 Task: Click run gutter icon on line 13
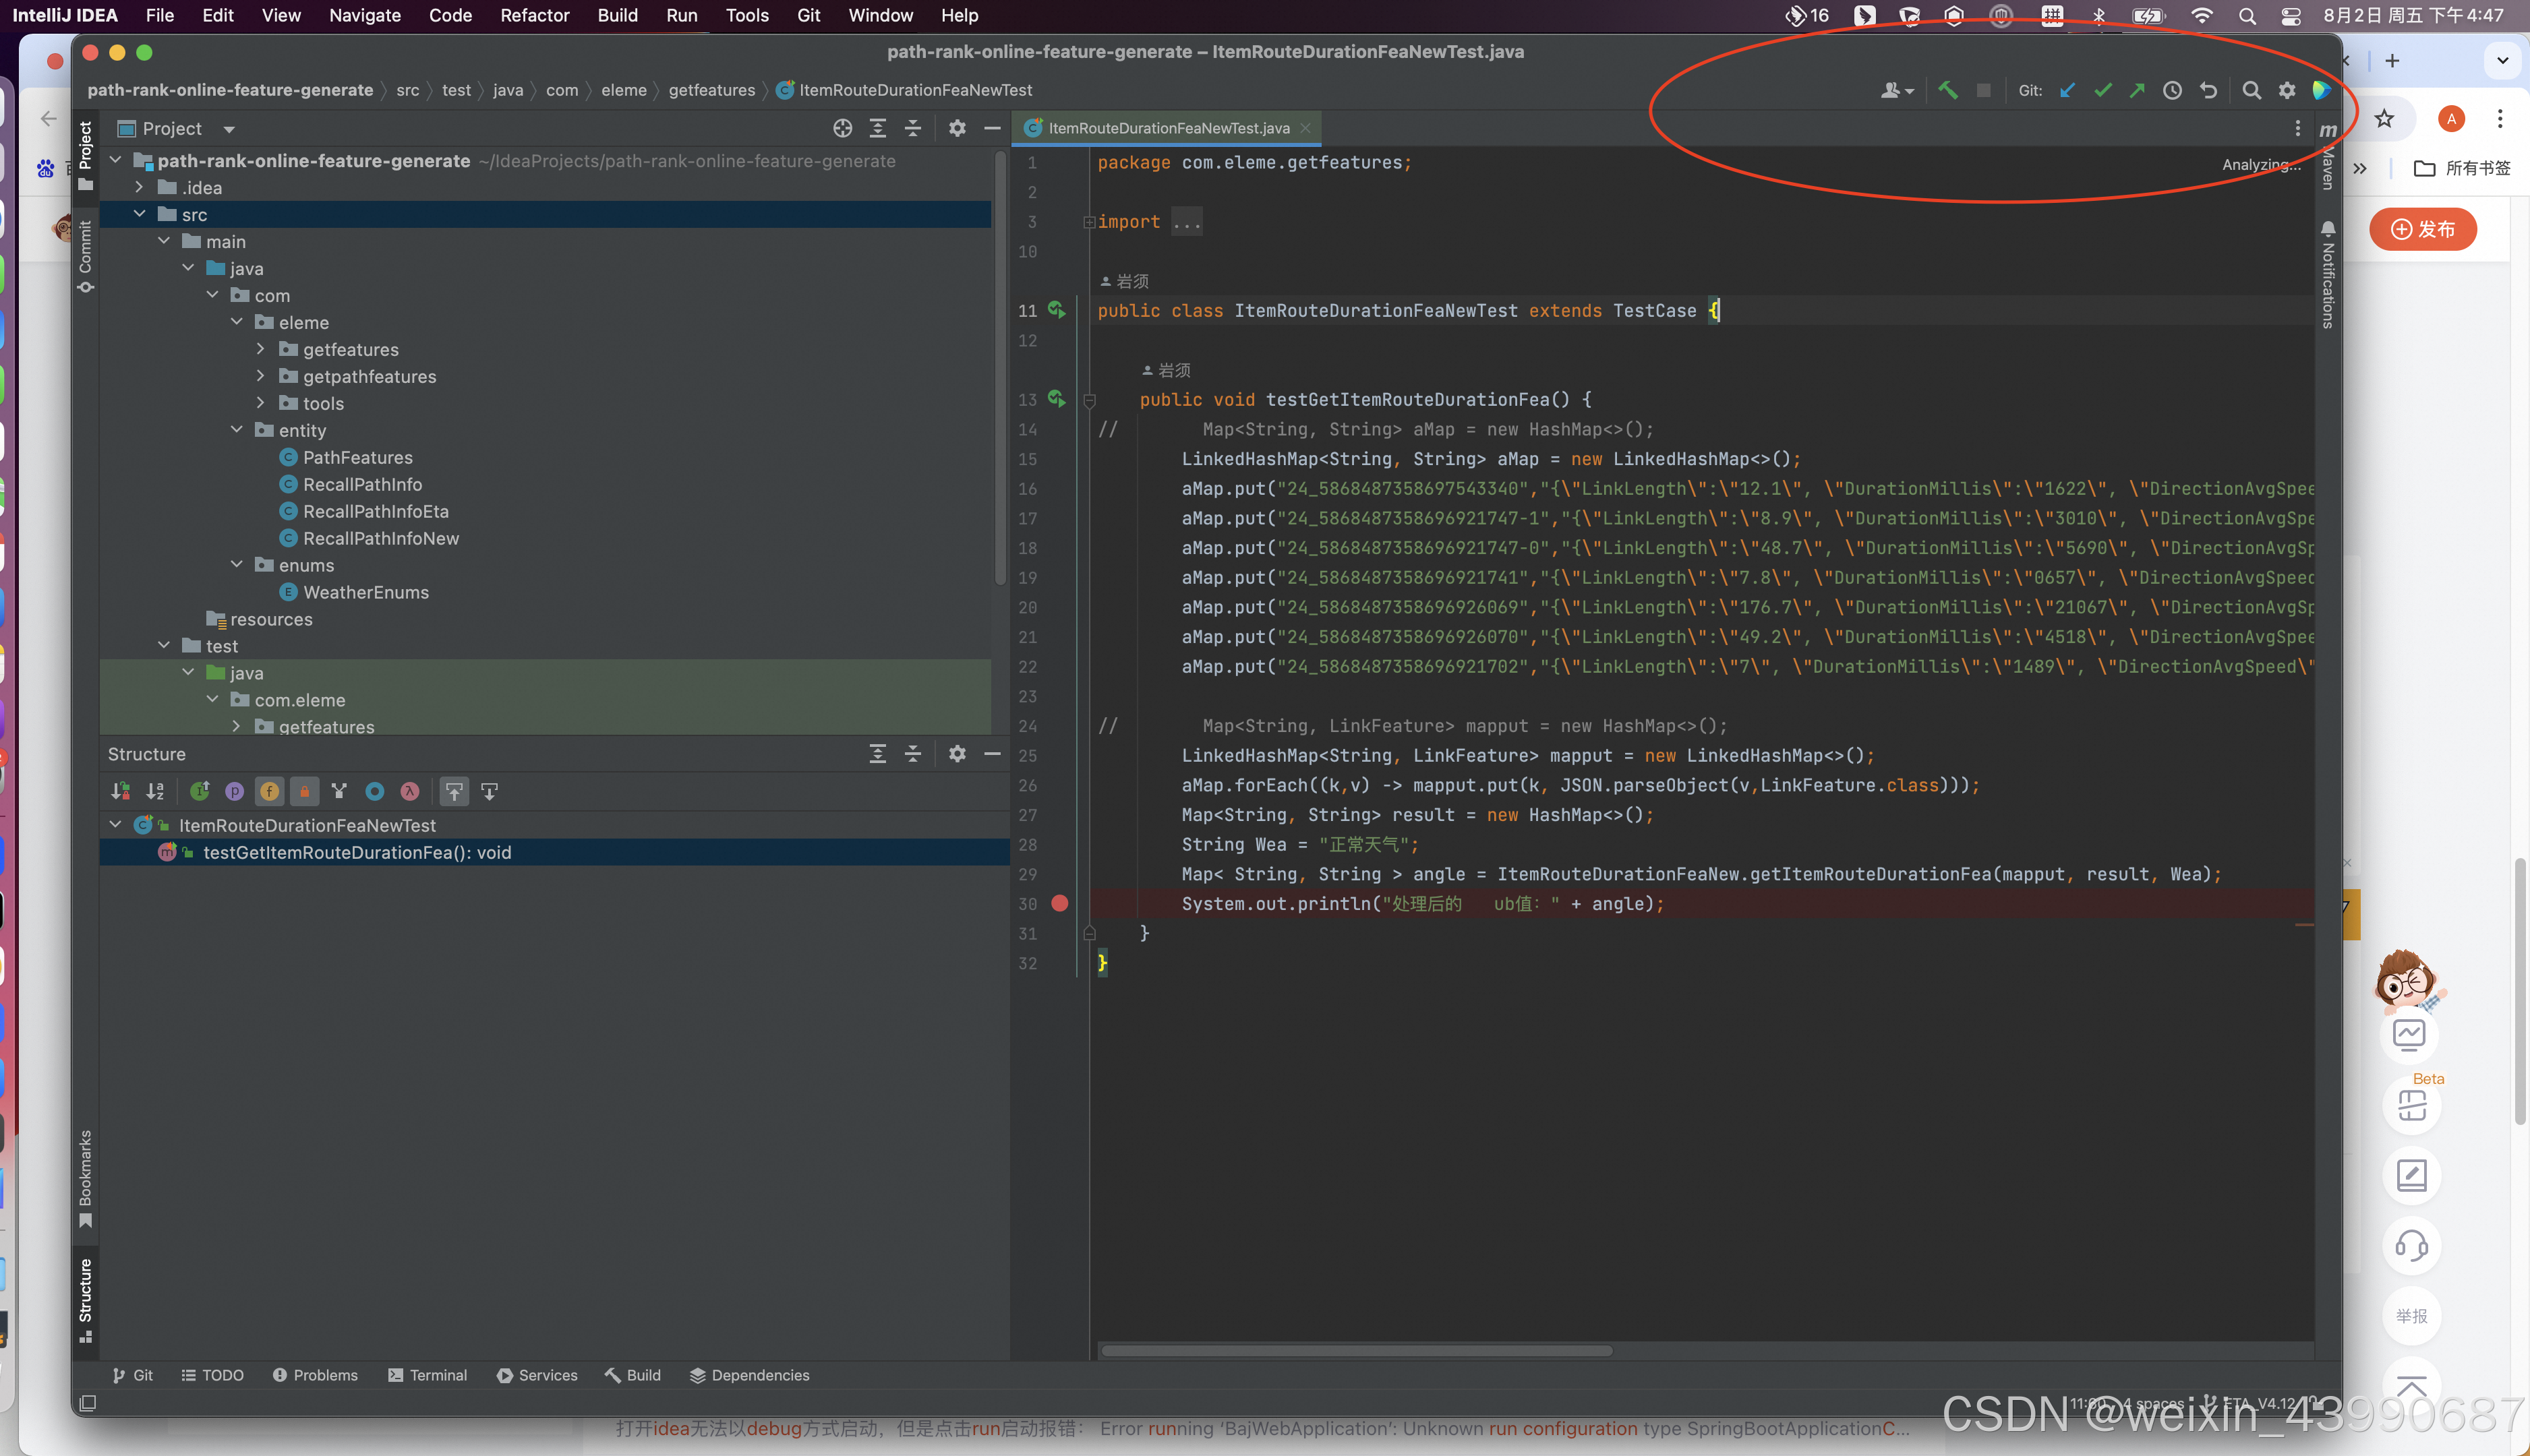(x=1057, y=399)
